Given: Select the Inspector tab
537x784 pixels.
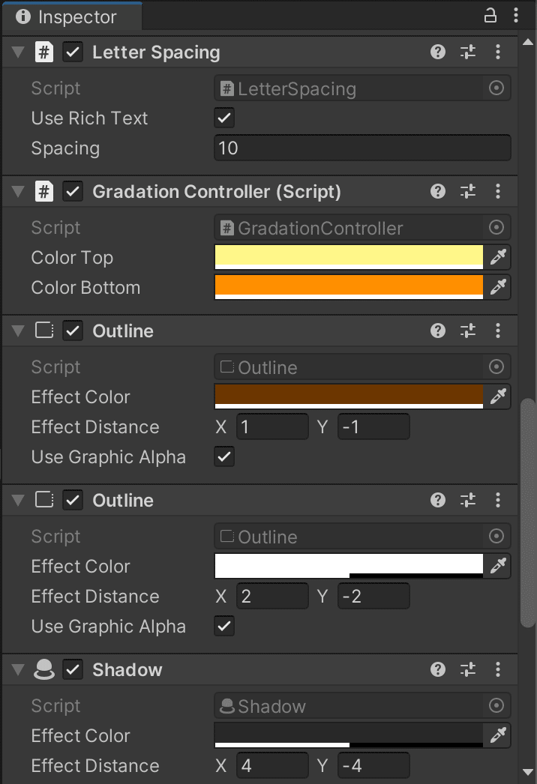Looking at the screenshot, I should [72, 17].
